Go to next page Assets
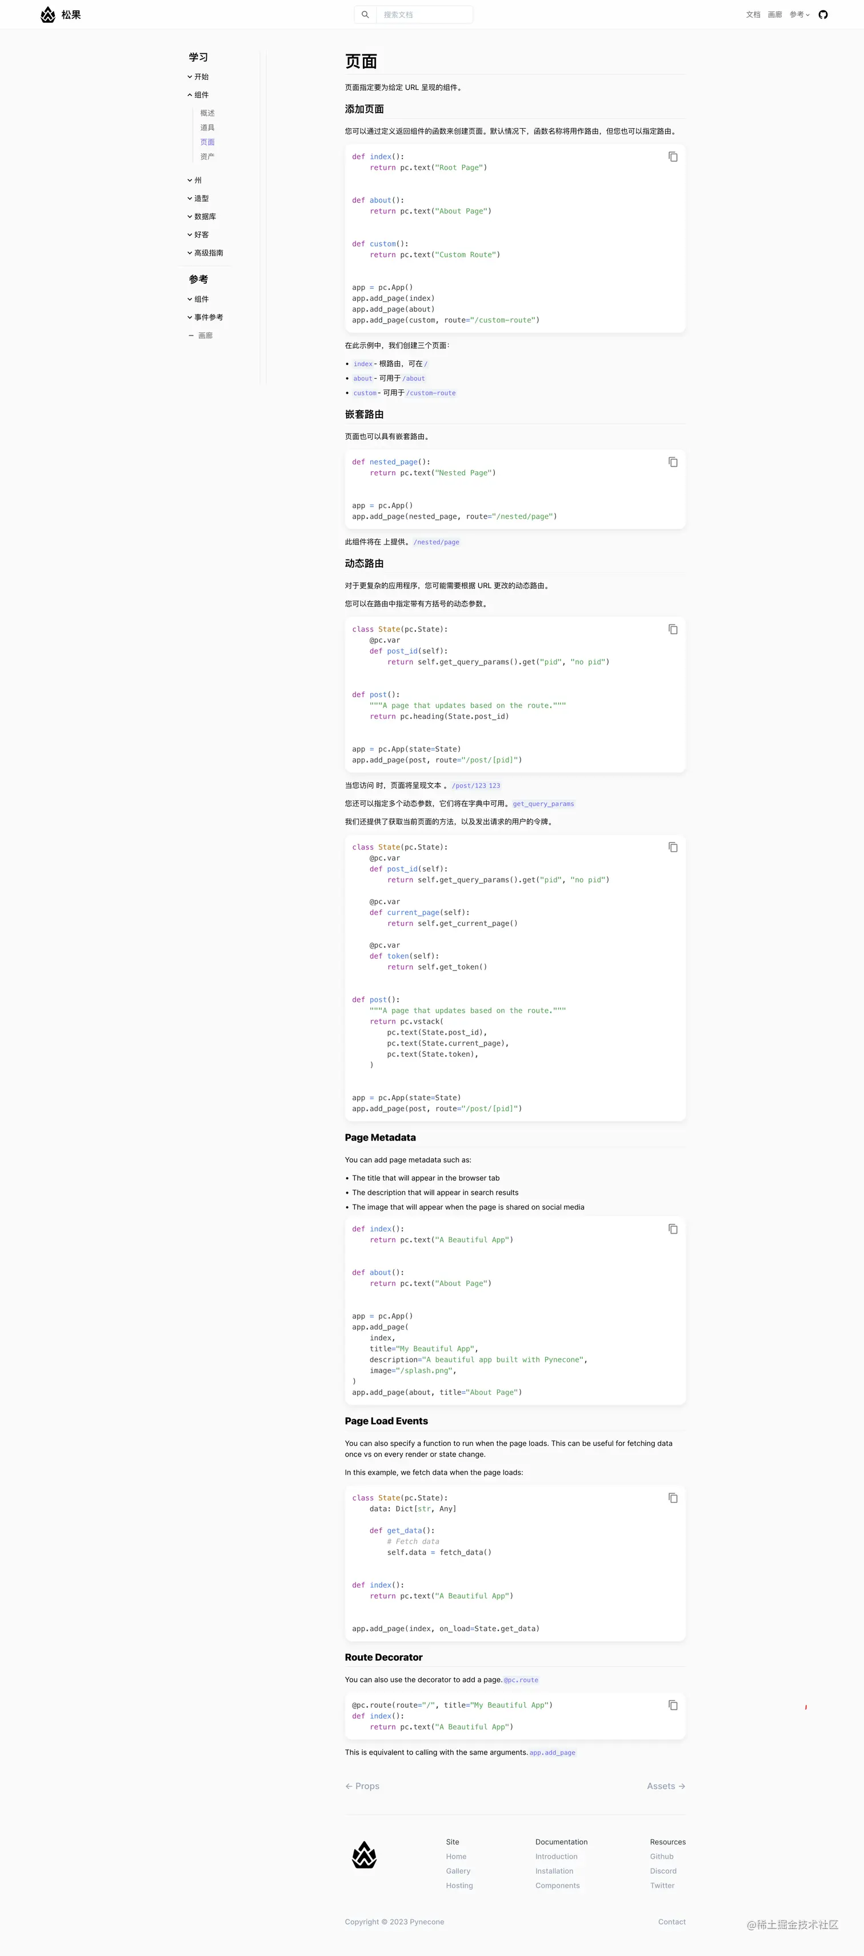 [x=665, y=1786]
